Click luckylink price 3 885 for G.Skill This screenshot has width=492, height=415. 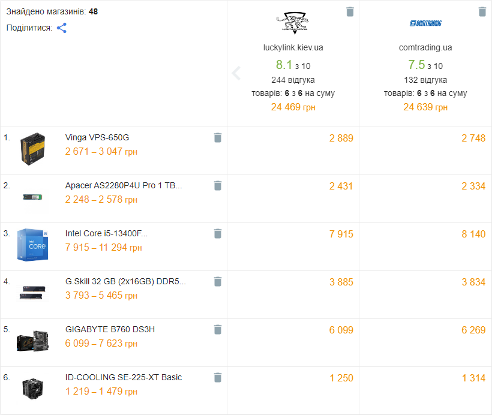click(x=341, y=282)
